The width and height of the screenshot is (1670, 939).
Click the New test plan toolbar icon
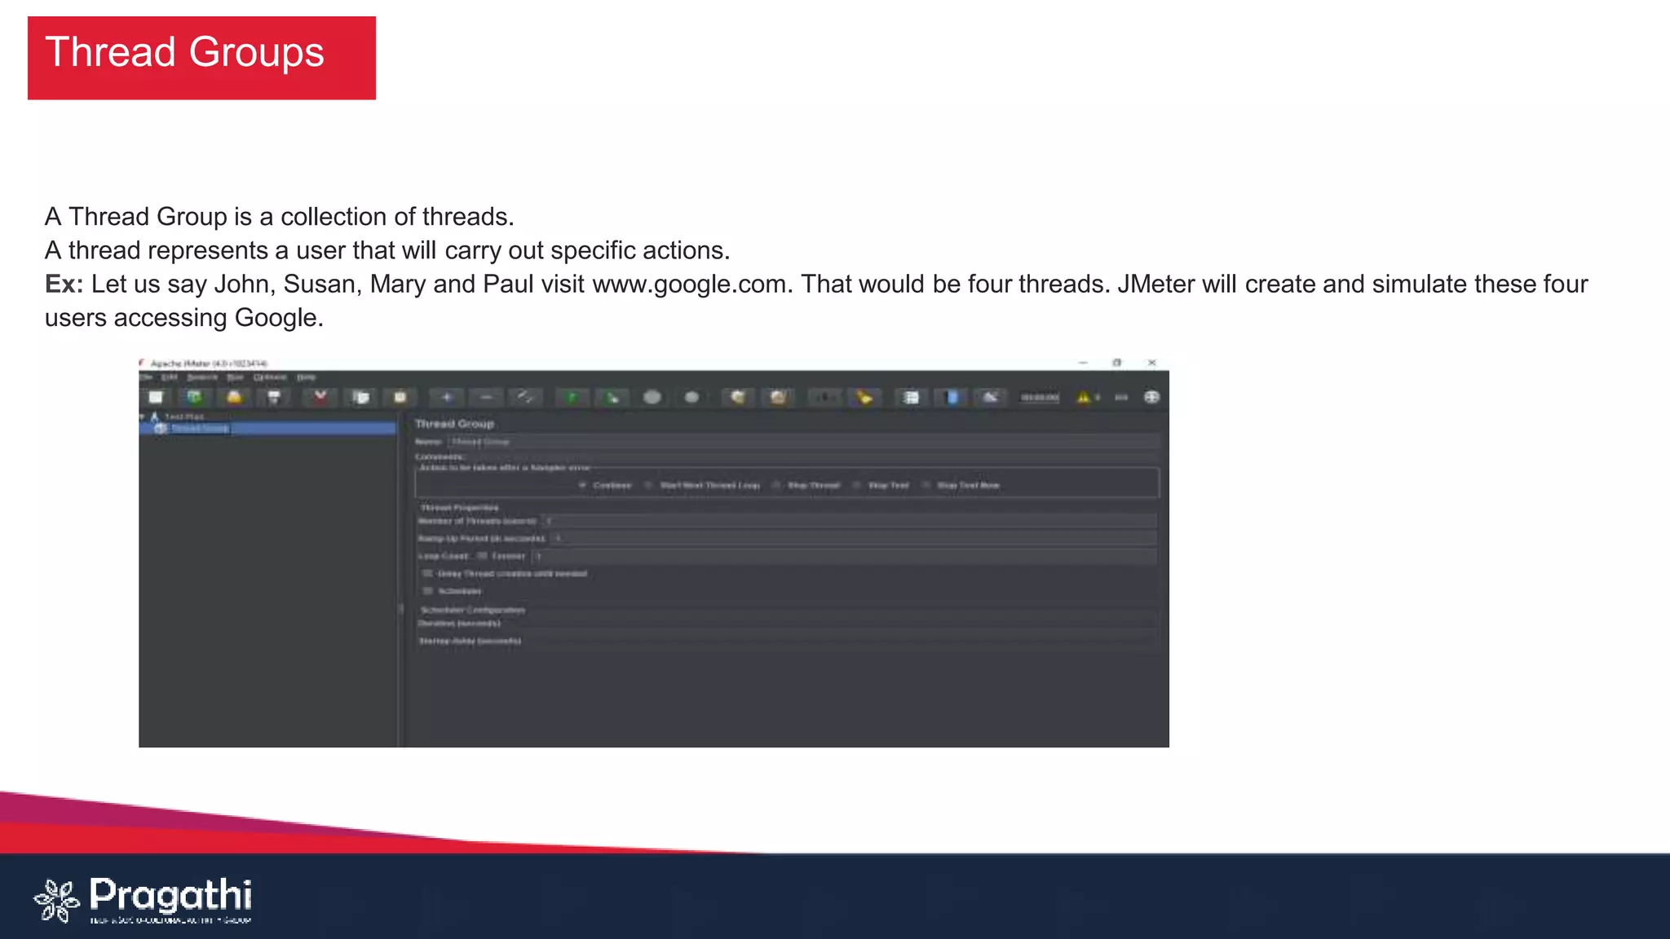tap(156, 397)
